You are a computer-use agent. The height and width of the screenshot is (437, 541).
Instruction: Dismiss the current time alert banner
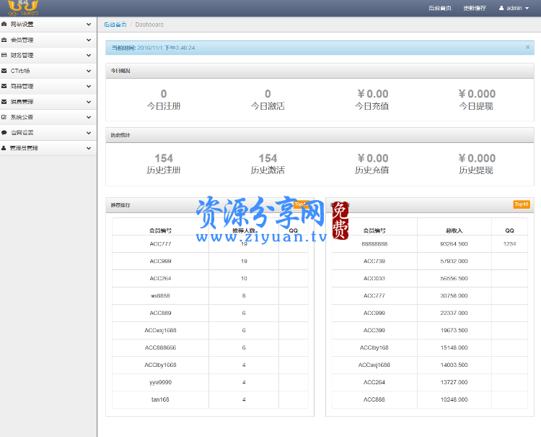[x=527, y=47]
